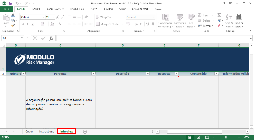Viewport: 254px width, 140px height.
Task: Click the Paste clipboard icon
Action: pos(6,17)
